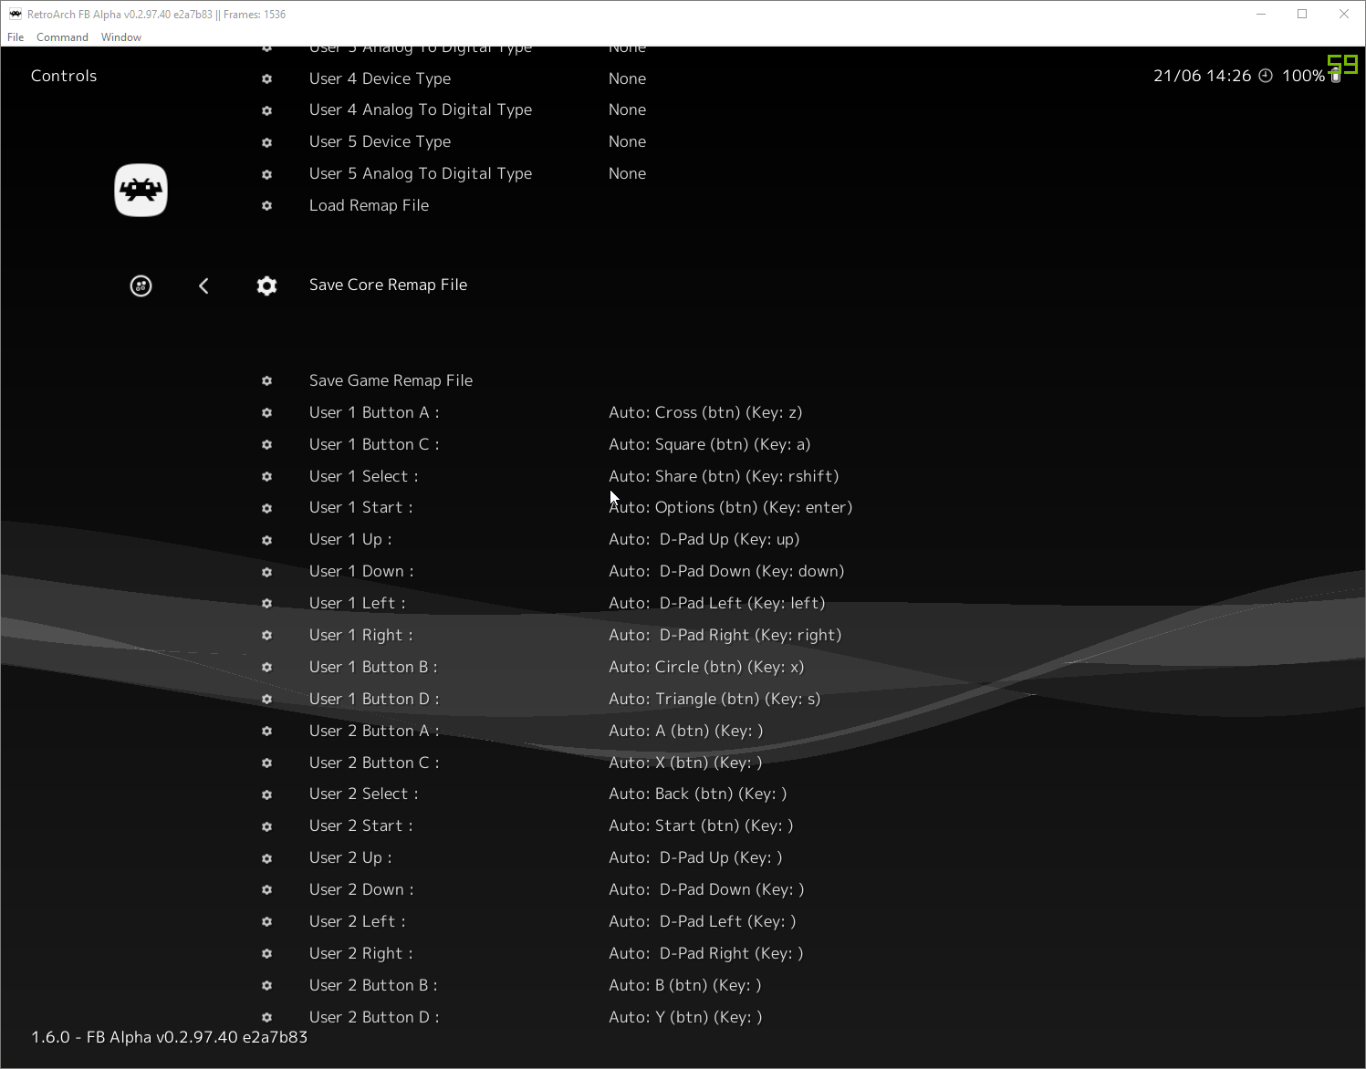Change User 5 Analog To Digital Type value

coord(627,174)
